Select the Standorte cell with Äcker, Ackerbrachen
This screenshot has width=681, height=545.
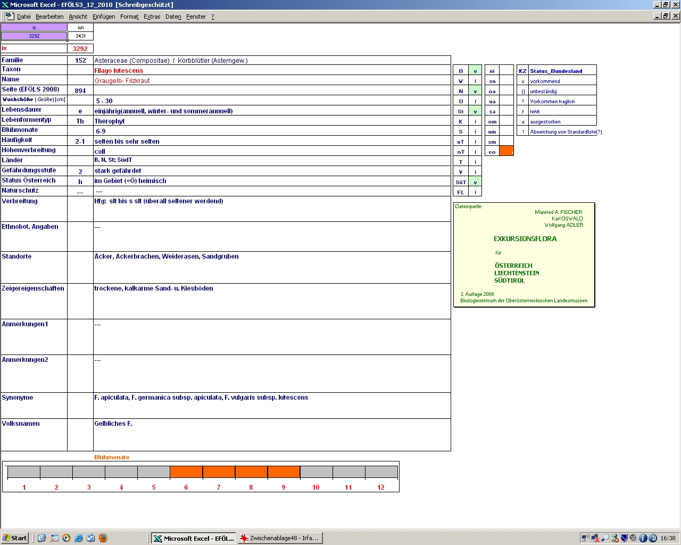[272, 267]
